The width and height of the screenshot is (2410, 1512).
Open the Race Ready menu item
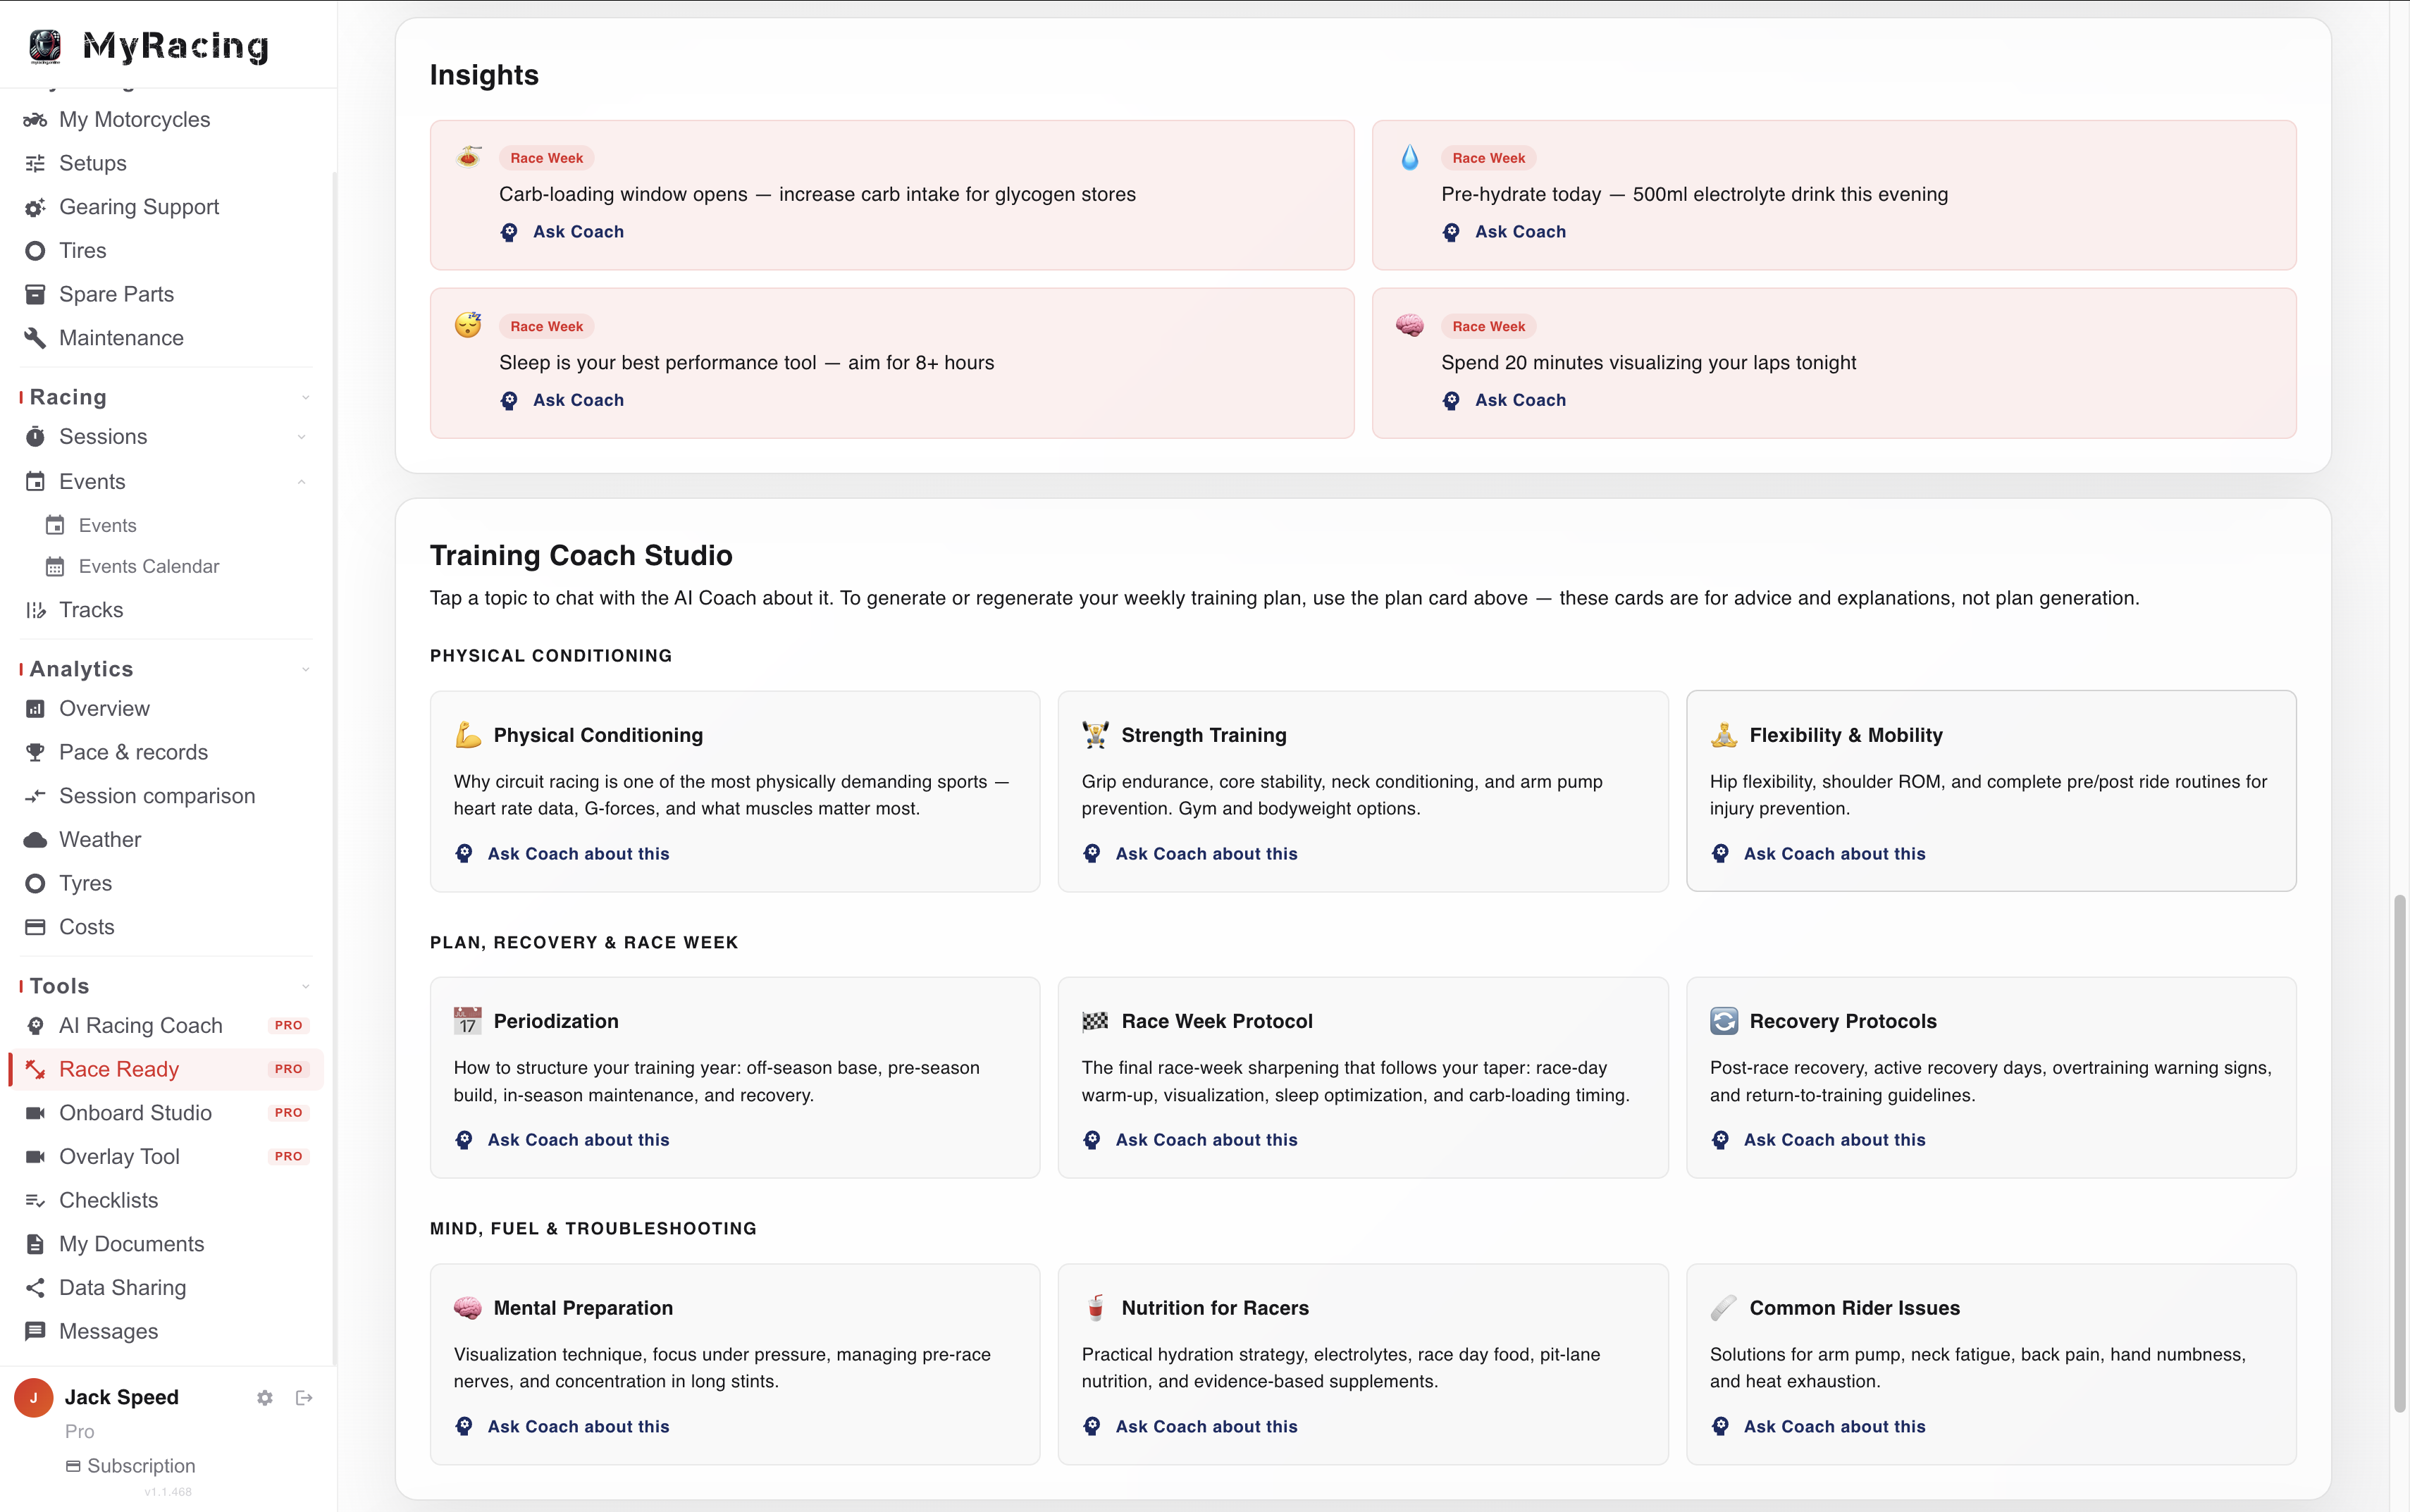166,1069
